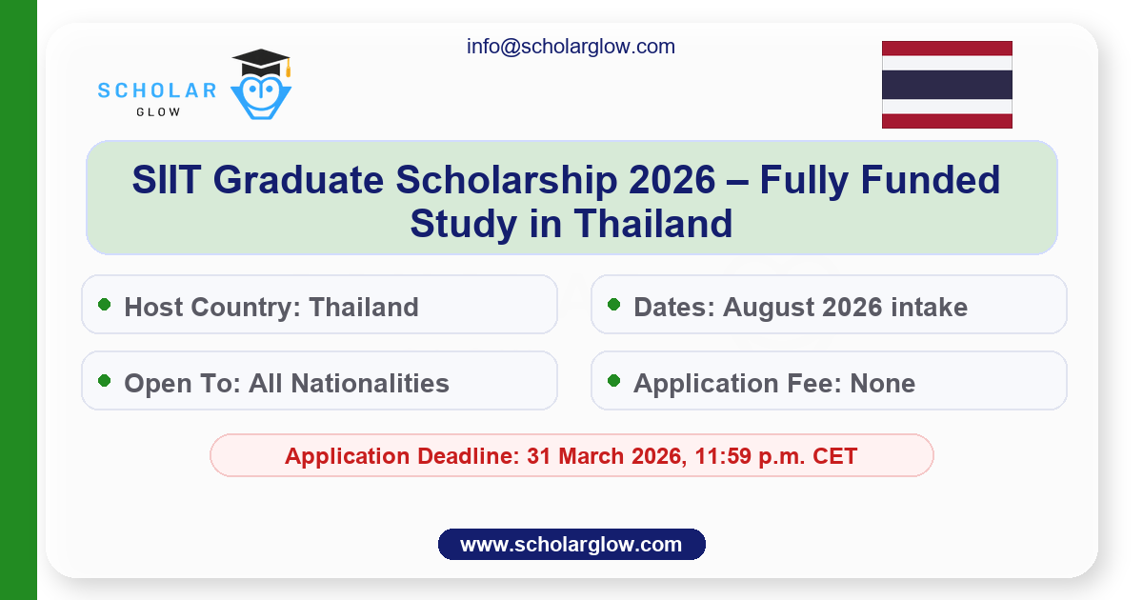
Task: Click the green bullet beside Application Fee
Action: click(x=614, y=381)
